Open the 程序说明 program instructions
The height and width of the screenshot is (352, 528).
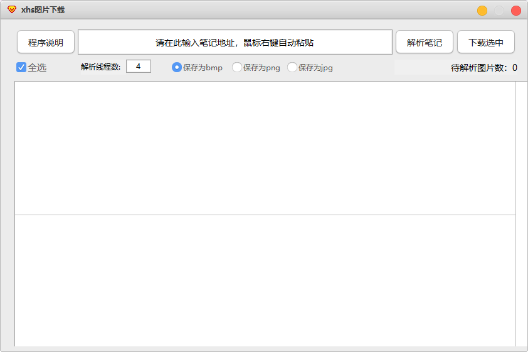46,42
